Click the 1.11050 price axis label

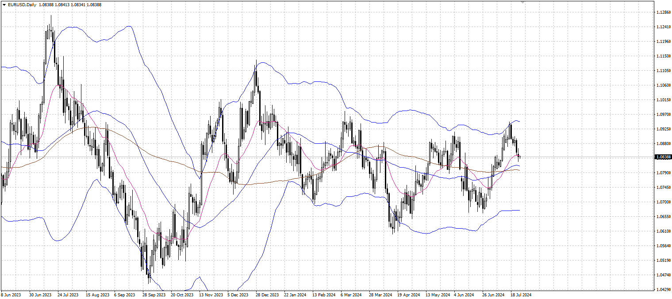(x=664, y=71)
